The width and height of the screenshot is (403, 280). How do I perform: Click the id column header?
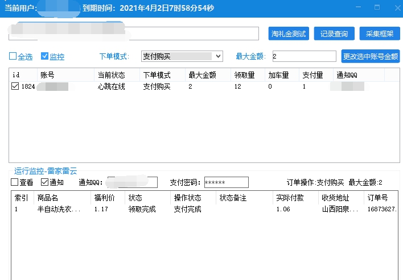(x=23, y=75)
